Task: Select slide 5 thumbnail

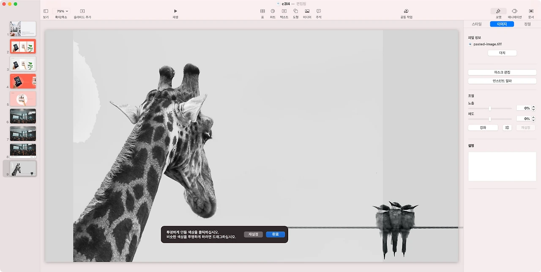Action: (23, 98)
